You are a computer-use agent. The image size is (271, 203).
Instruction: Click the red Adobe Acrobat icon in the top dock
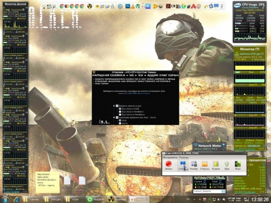[168, 7]
